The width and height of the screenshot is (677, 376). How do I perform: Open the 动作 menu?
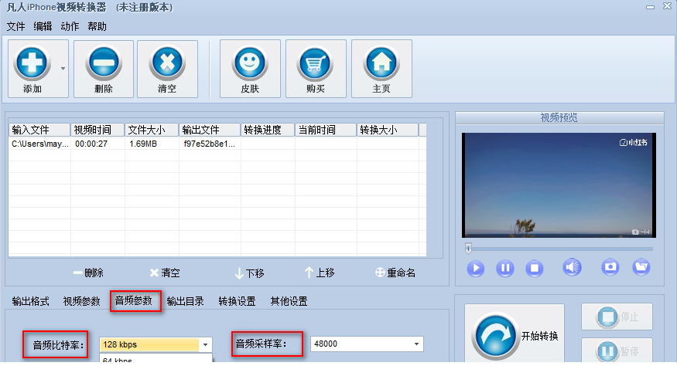click(70, 26)
